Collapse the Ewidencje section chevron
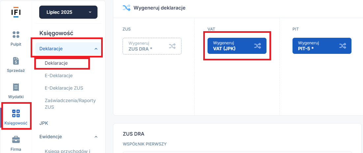The image size is (363, 153). 96,137
